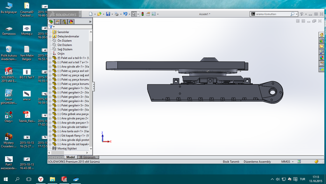
Task: Open the PropertyManager tab icon
Action: click(x=57, y=22)
